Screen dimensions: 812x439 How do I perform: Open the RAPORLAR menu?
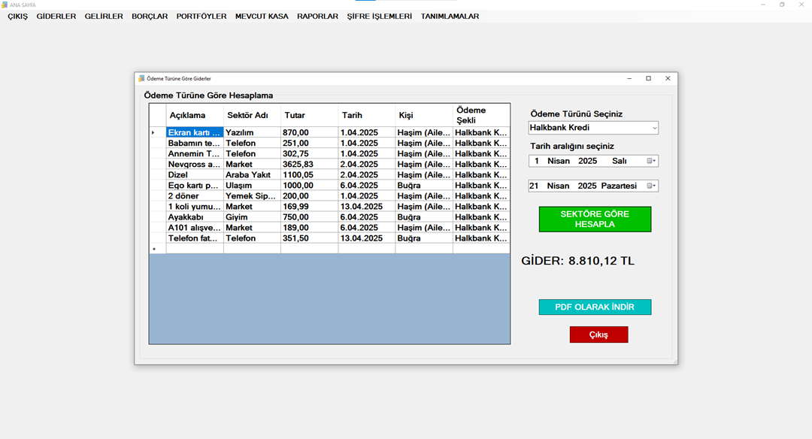tap(317, 16)
